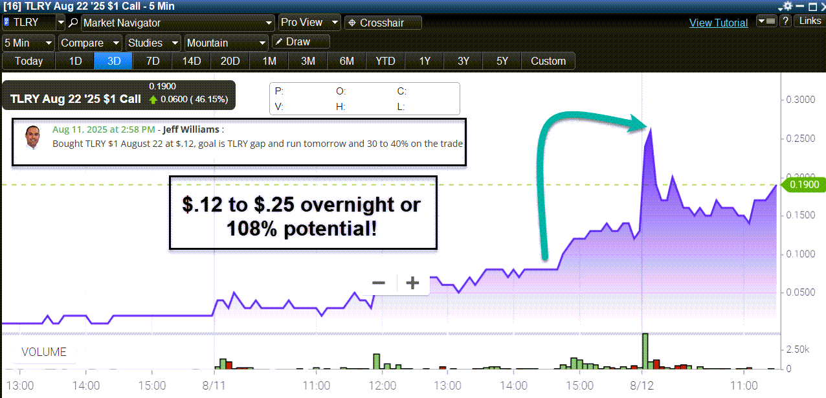Switch to the 1M range
This screenshot has height=398, width=826.
click(269, 61)
